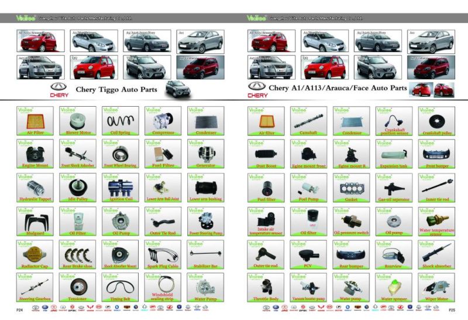Screen dimensions: 468x320
Task: Choose the Rearview mirror card
Action: (394, 254)
